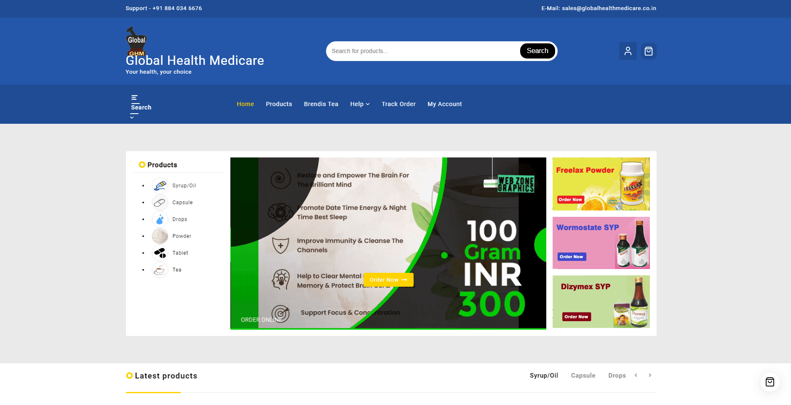Click the Capsule category icon

coord(160,202)
